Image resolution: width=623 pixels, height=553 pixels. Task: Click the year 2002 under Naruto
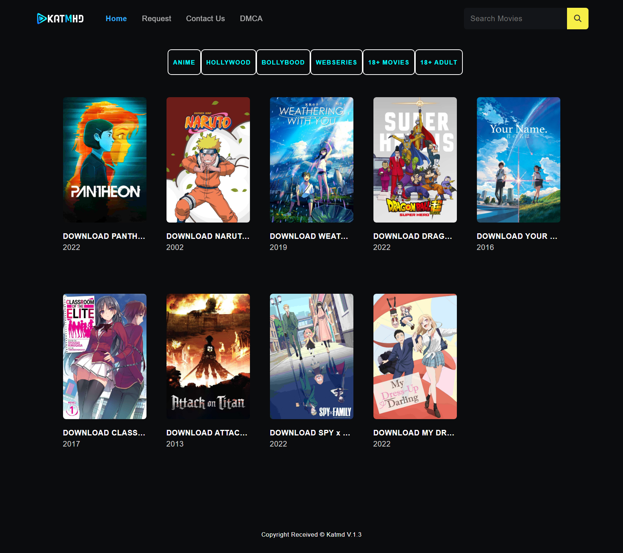(175, 247)
